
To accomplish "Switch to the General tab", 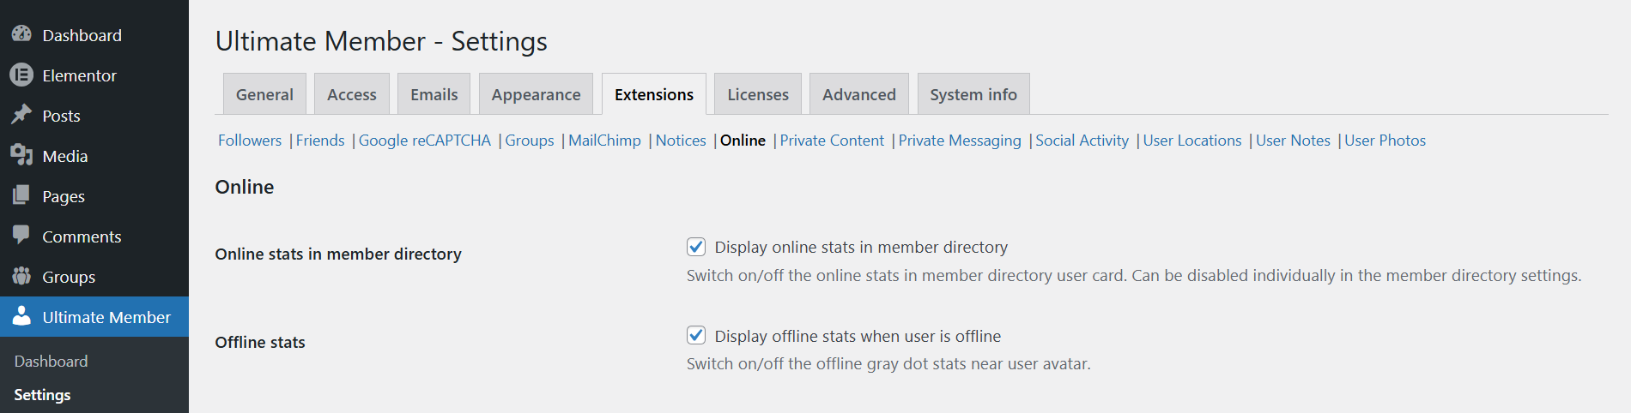I will pos(264,94).
